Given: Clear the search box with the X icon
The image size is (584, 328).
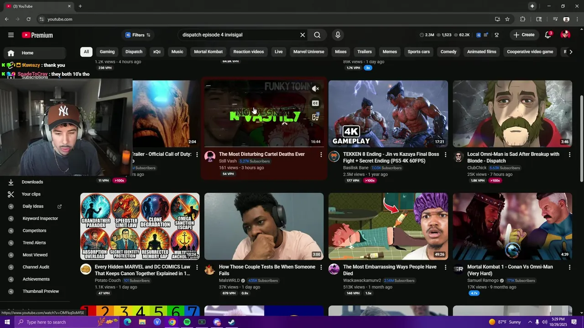Looking at the screenshot, I should pyautogui.click(x=302, y=35).
